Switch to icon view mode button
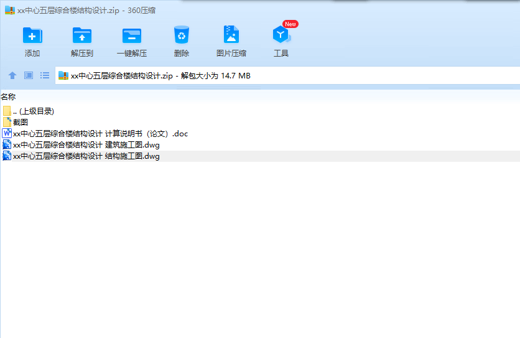Screen dimensions: 520x338 29,75
